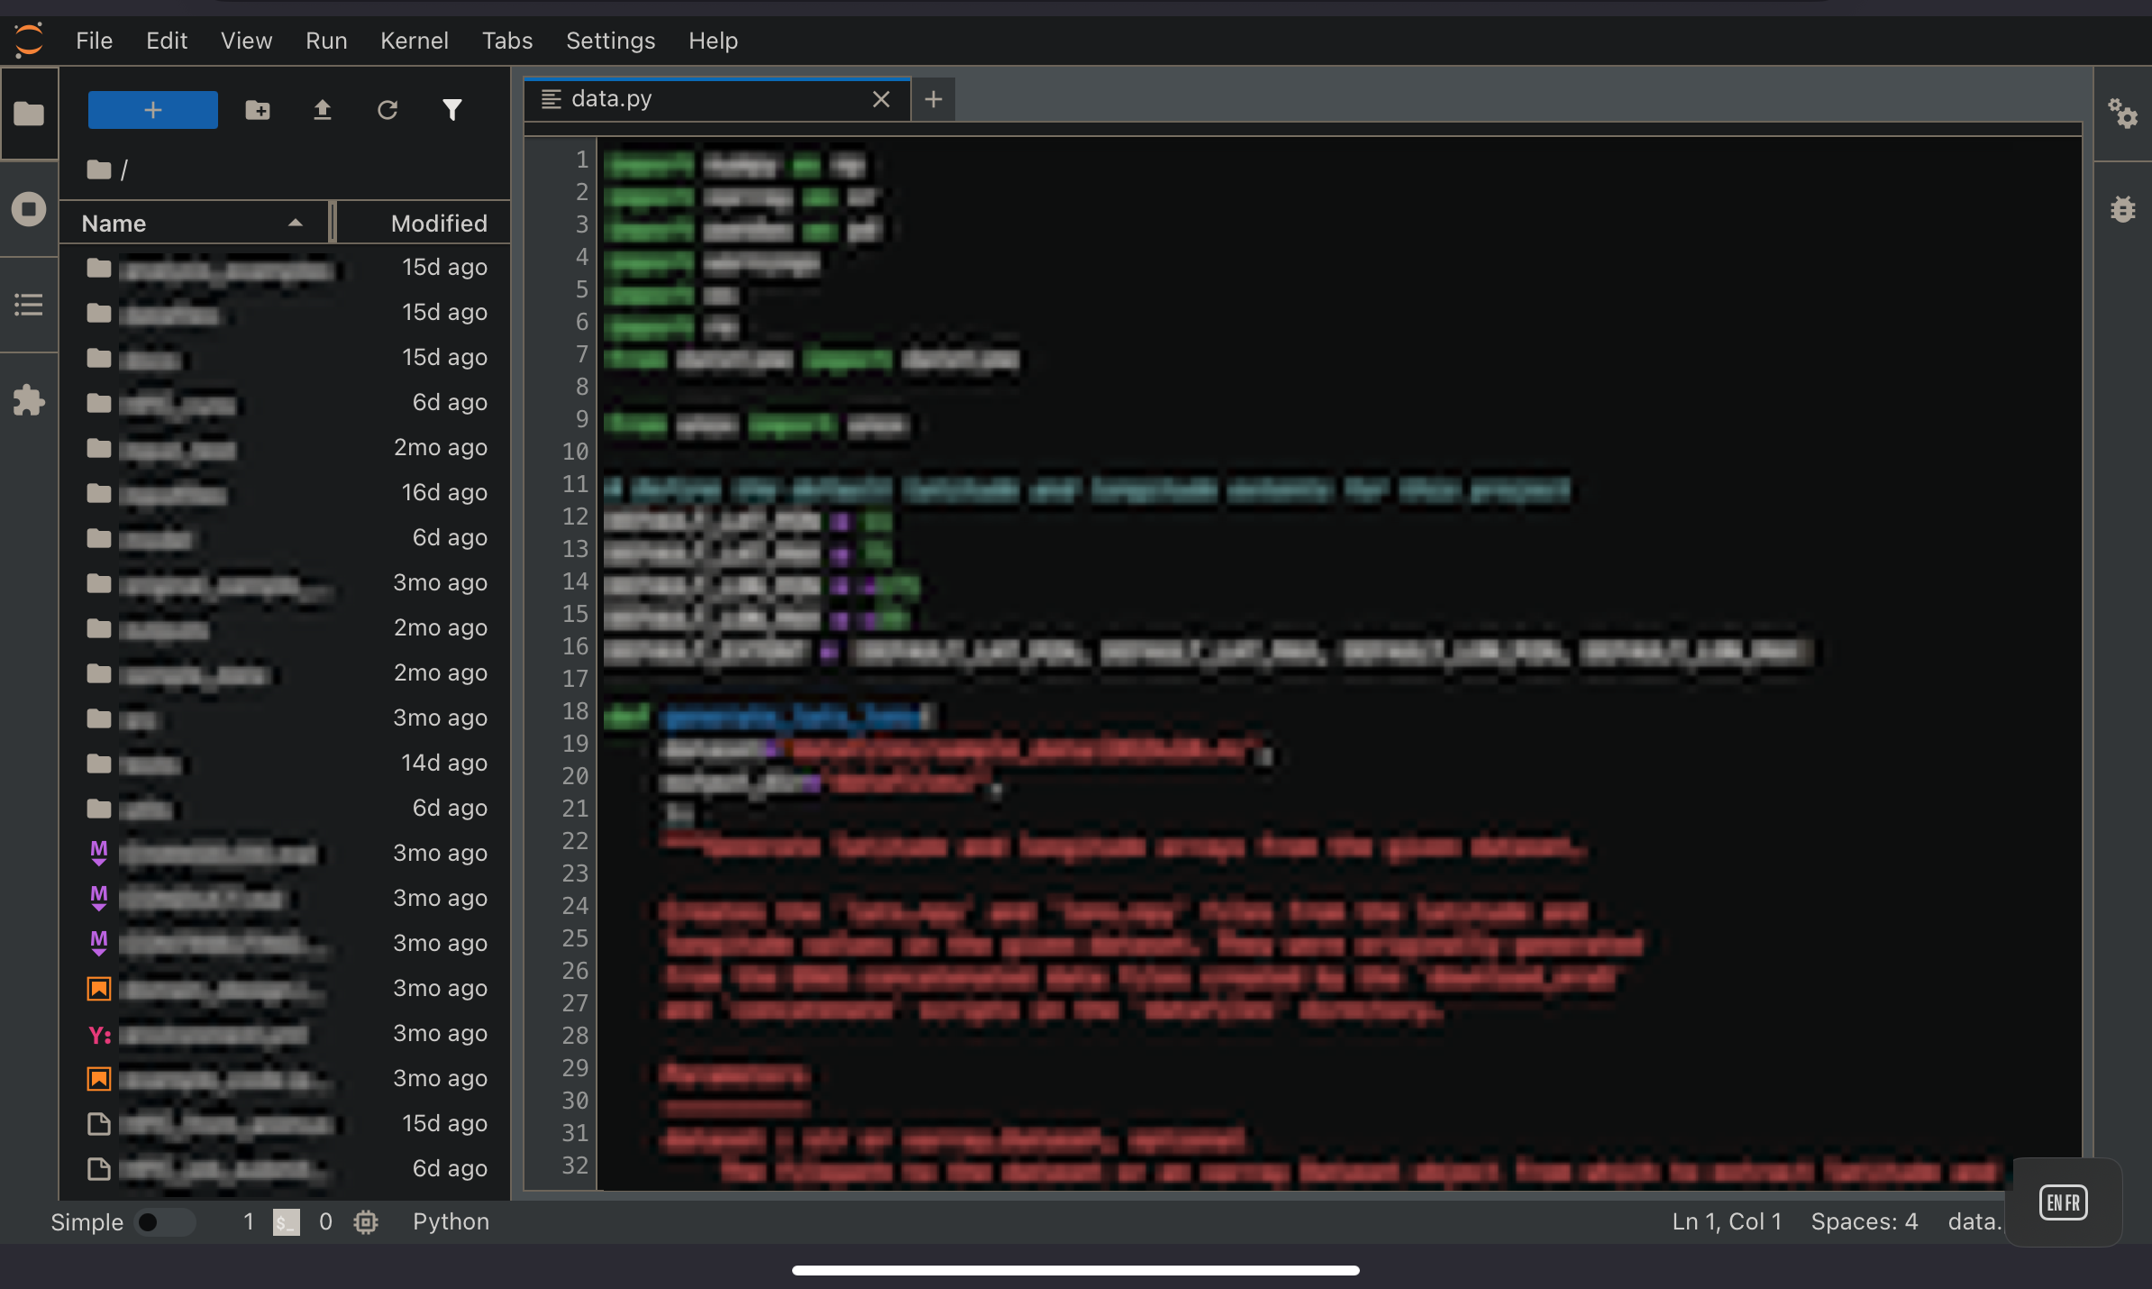The height and width of the screenshot is (1289, 2152).
Task: Click the terminal count status icon
Action: click(x=287, y=1222)
